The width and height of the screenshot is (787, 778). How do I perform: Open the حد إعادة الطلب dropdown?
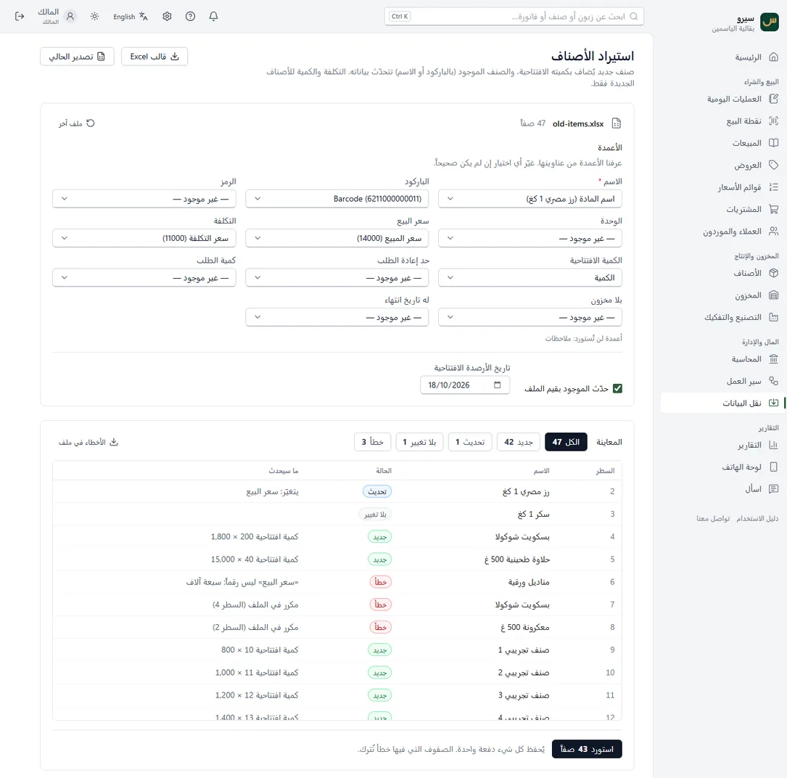[x=337, y=278]
